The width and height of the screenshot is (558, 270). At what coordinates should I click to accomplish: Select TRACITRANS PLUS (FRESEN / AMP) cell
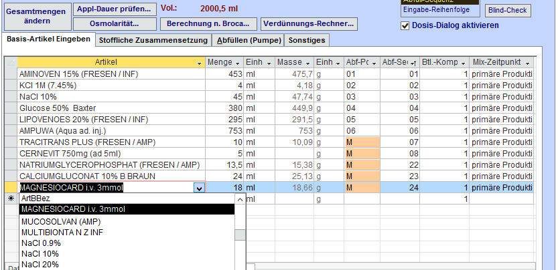tap(111, 142)
